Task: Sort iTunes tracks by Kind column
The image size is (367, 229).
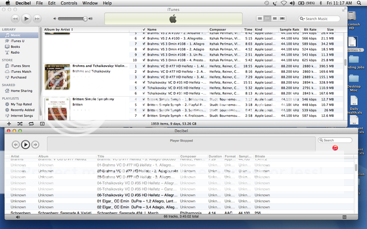Action: [266, 29]
